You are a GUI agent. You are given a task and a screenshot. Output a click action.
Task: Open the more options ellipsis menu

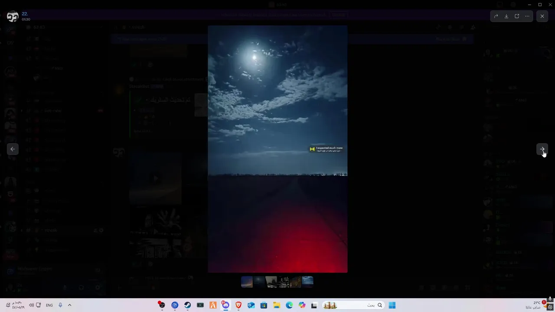coord(527,16)
